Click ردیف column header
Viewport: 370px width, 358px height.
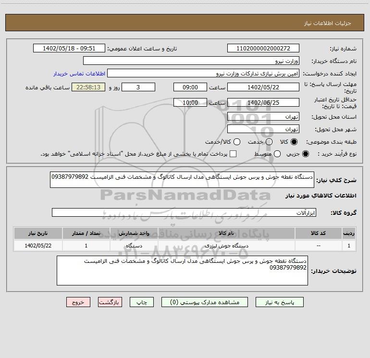click(x=349, y=233)
